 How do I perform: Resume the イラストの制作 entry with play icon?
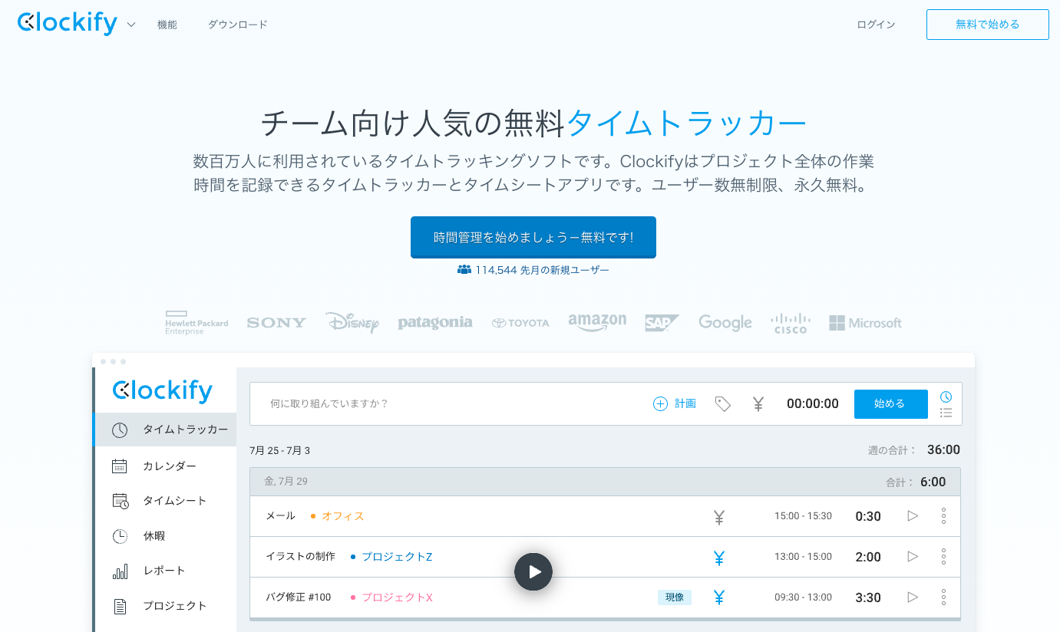tap(913, 557)
